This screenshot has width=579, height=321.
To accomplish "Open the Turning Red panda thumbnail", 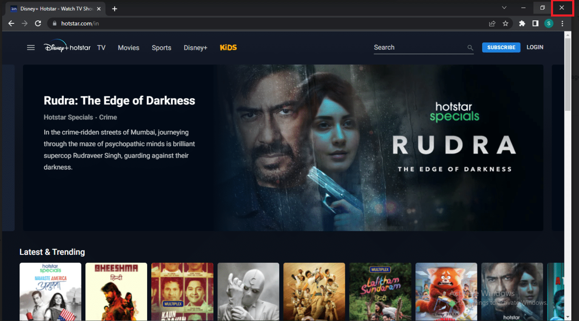I will pyautogui.click(x=446, y=292).
